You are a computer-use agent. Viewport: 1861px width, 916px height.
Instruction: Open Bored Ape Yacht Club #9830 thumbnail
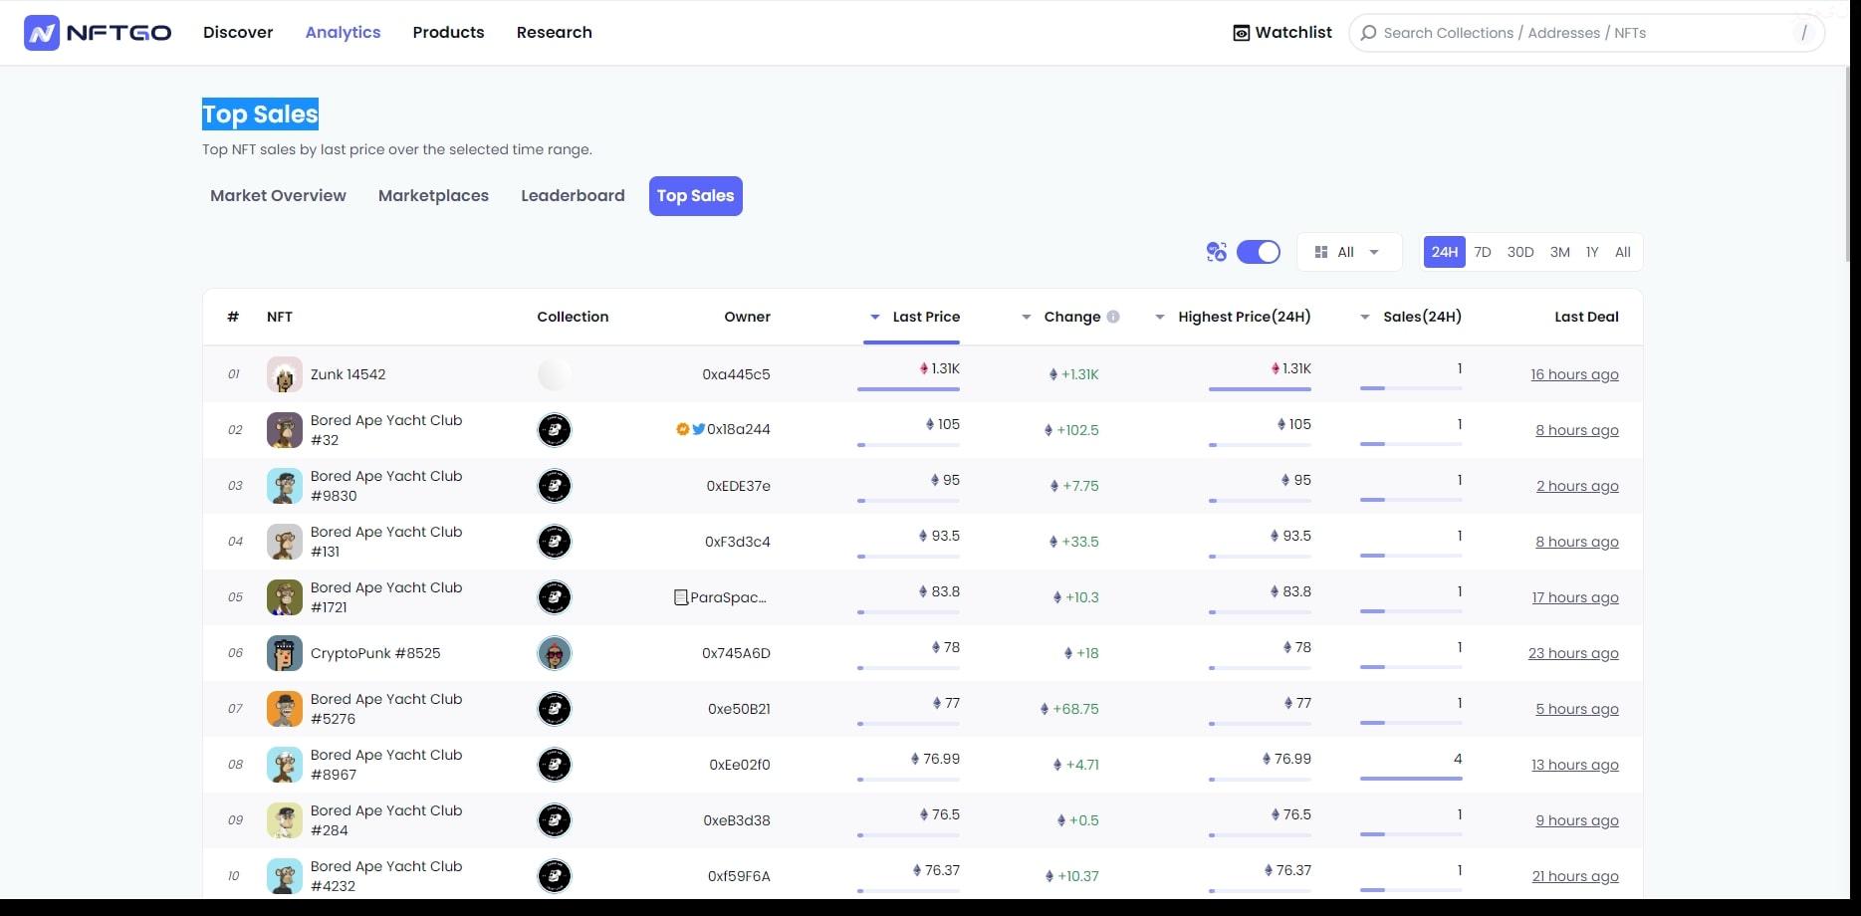point(284,486)
